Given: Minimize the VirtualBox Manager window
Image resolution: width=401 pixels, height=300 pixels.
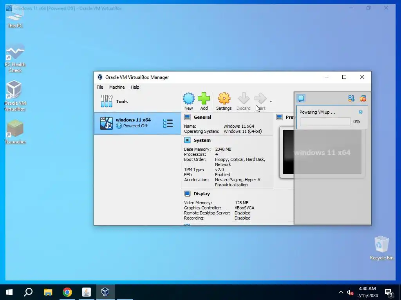Looking at the screenshot, I should 327,77.
